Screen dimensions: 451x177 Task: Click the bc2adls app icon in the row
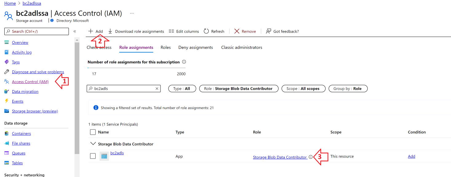tap(104, 156)
